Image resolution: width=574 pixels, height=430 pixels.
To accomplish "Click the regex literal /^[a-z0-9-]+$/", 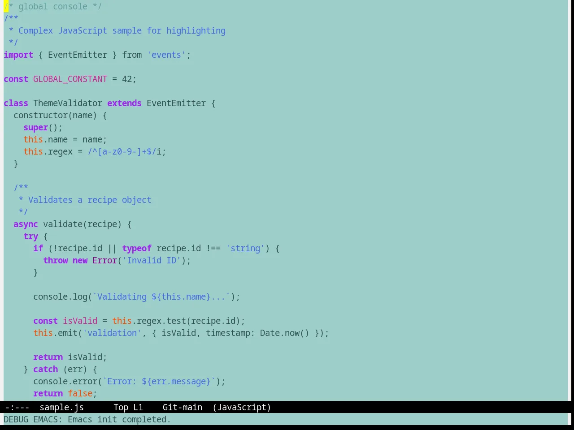I will coord(122,151).
